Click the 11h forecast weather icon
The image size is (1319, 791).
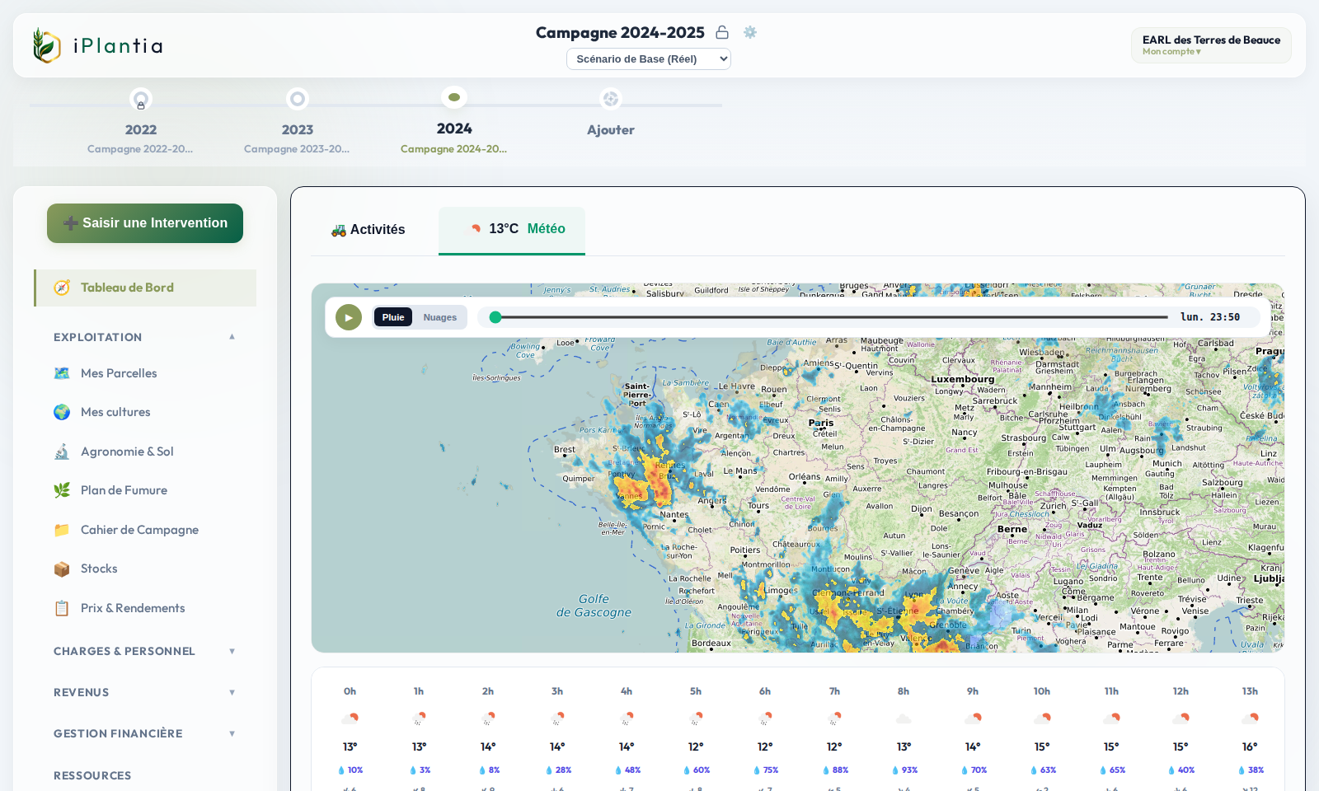(1112, 718)
